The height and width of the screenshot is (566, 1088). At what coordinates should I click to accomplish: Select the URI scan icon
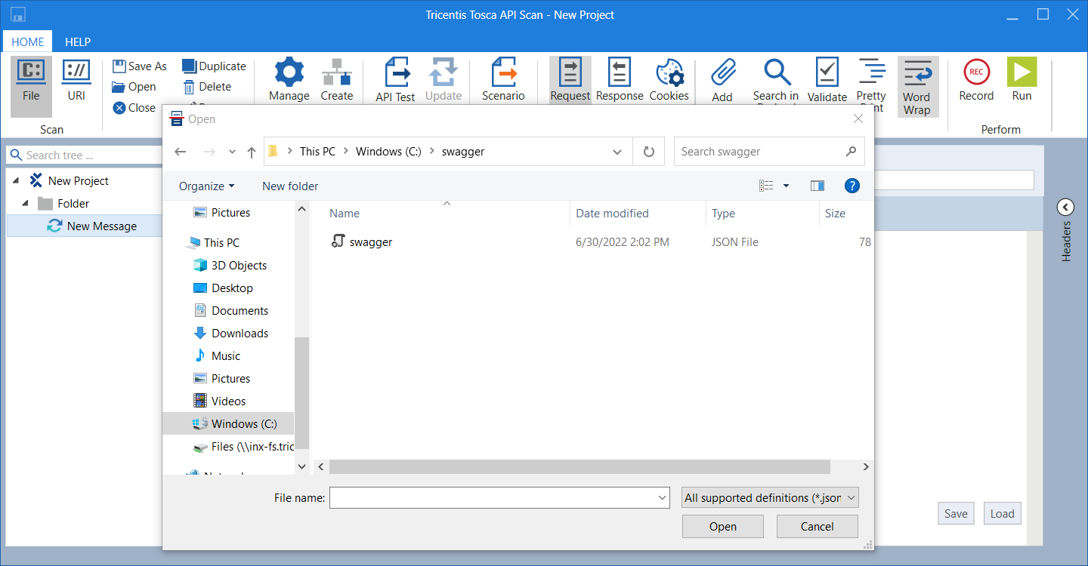point(76,73)
